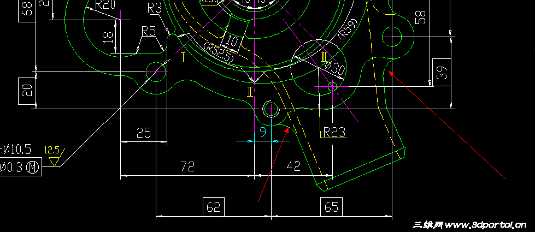Click the yellow Roman numeral Ⅱ label
The height and width of the screenshot is (232, 535).
pos(250,92)
